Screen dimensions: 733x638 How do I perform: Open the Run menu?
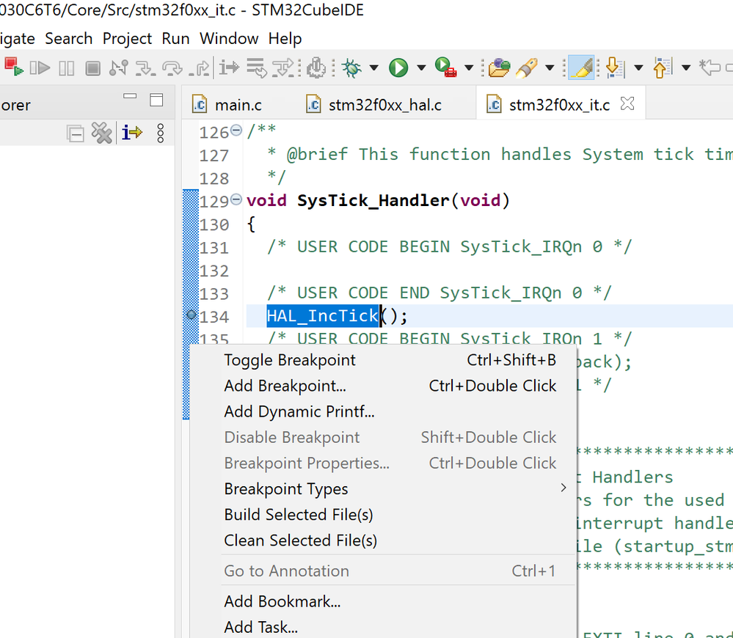coord(176,38)
